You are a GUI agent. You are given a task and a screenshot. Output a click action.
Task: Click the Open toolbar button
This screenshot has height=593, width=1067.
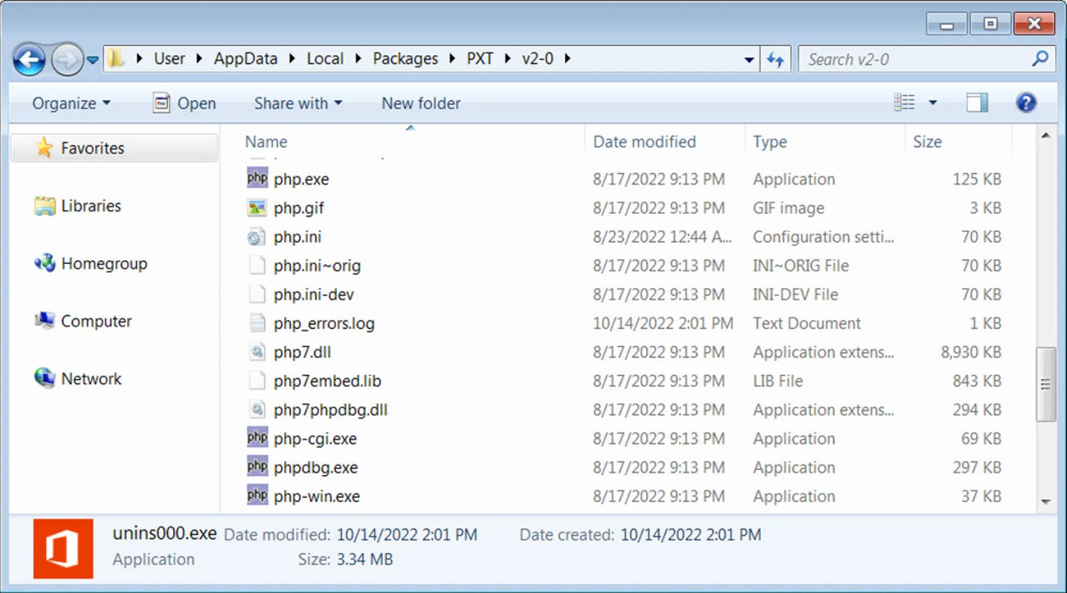[x=185, y=104]
